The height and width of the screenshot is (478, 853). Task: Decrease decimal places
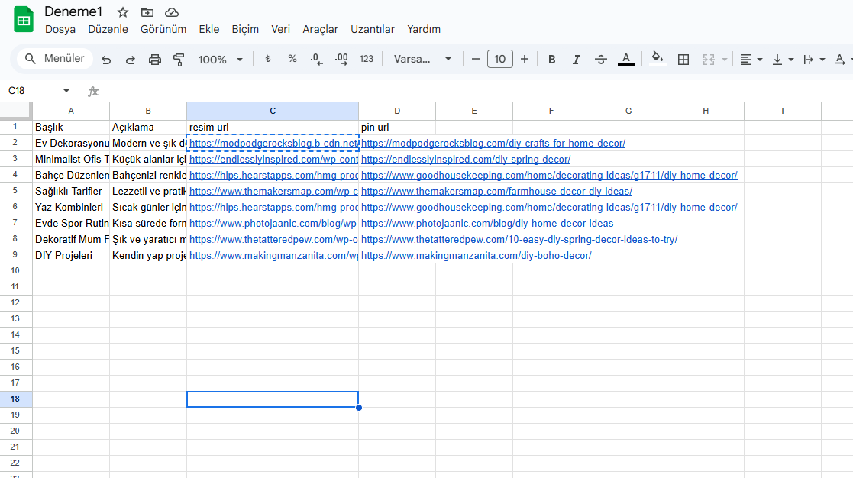[x=316, y=60]
